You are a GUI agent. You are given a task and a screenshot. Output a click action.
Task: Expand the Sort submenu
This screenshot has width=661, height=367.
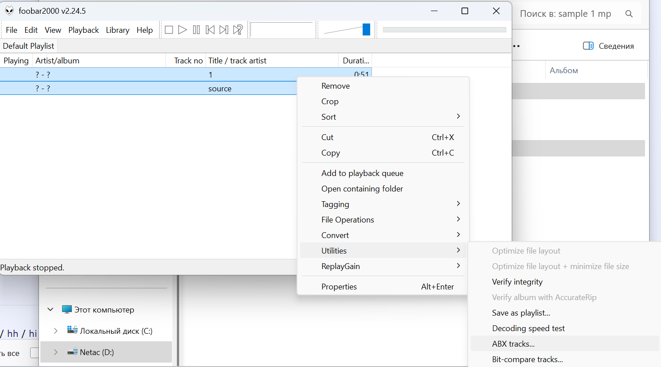coord(383,117)
